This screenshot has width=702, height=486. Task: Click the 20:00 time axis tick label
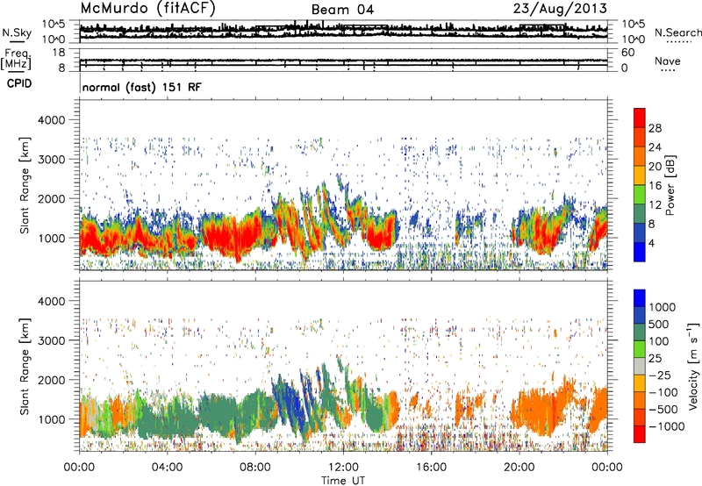coord(519,468)
